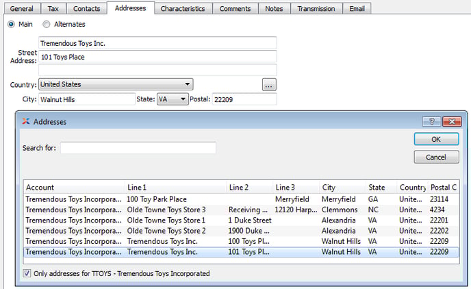Select the Alternates radio button
The height and width of the screenshot is (289, 471).
point(47,24)
